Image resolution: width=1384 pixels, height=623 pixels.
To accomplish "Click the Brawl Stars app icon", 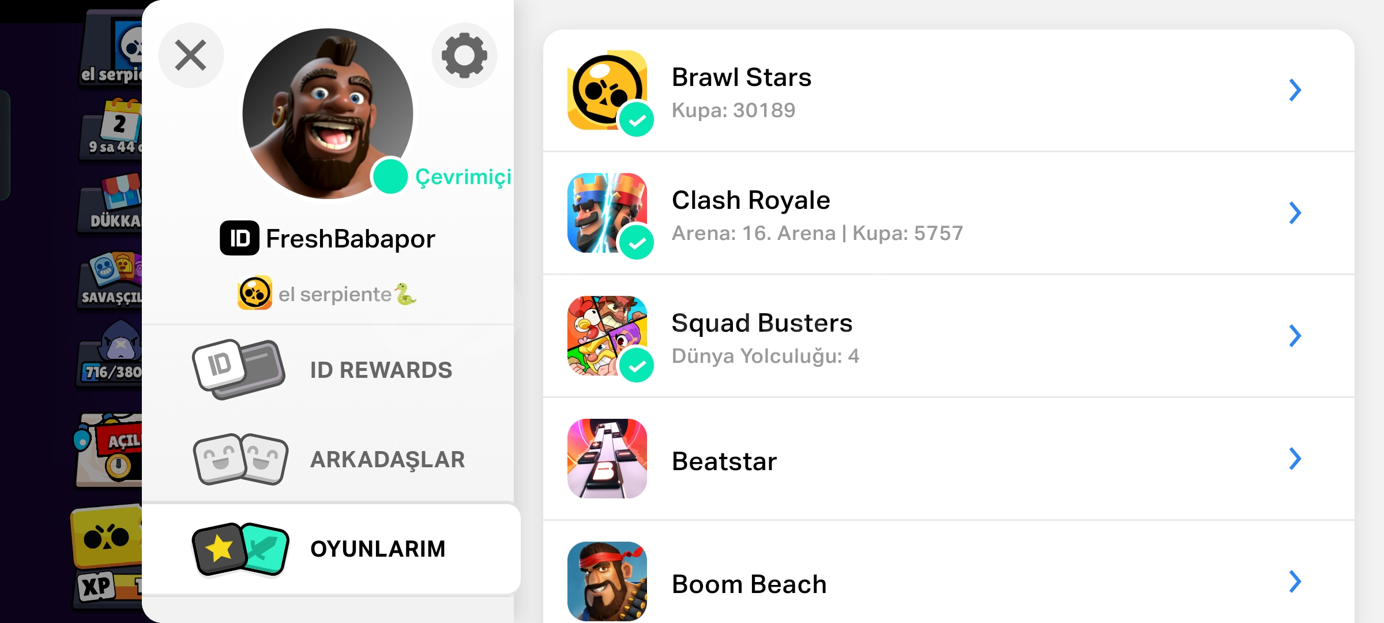I will pyautogui.click(x=607, y=90).
